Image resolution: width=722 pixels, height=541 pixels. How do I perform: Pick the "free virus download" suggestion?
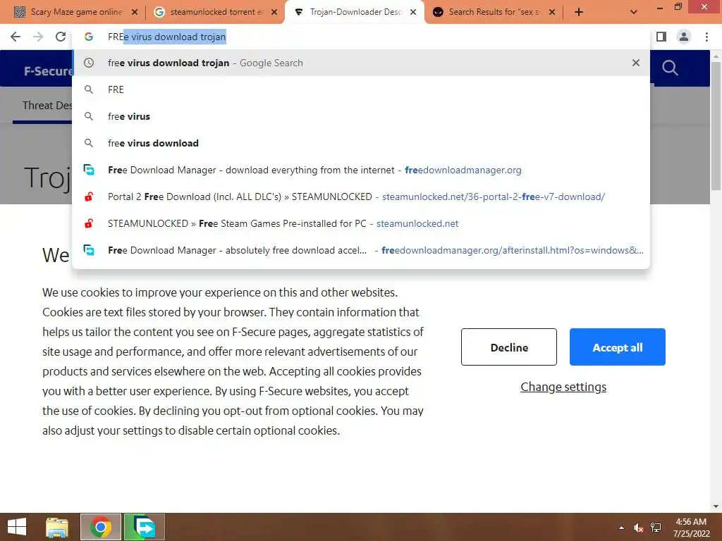pyautogui.click(x=361, y=143)
